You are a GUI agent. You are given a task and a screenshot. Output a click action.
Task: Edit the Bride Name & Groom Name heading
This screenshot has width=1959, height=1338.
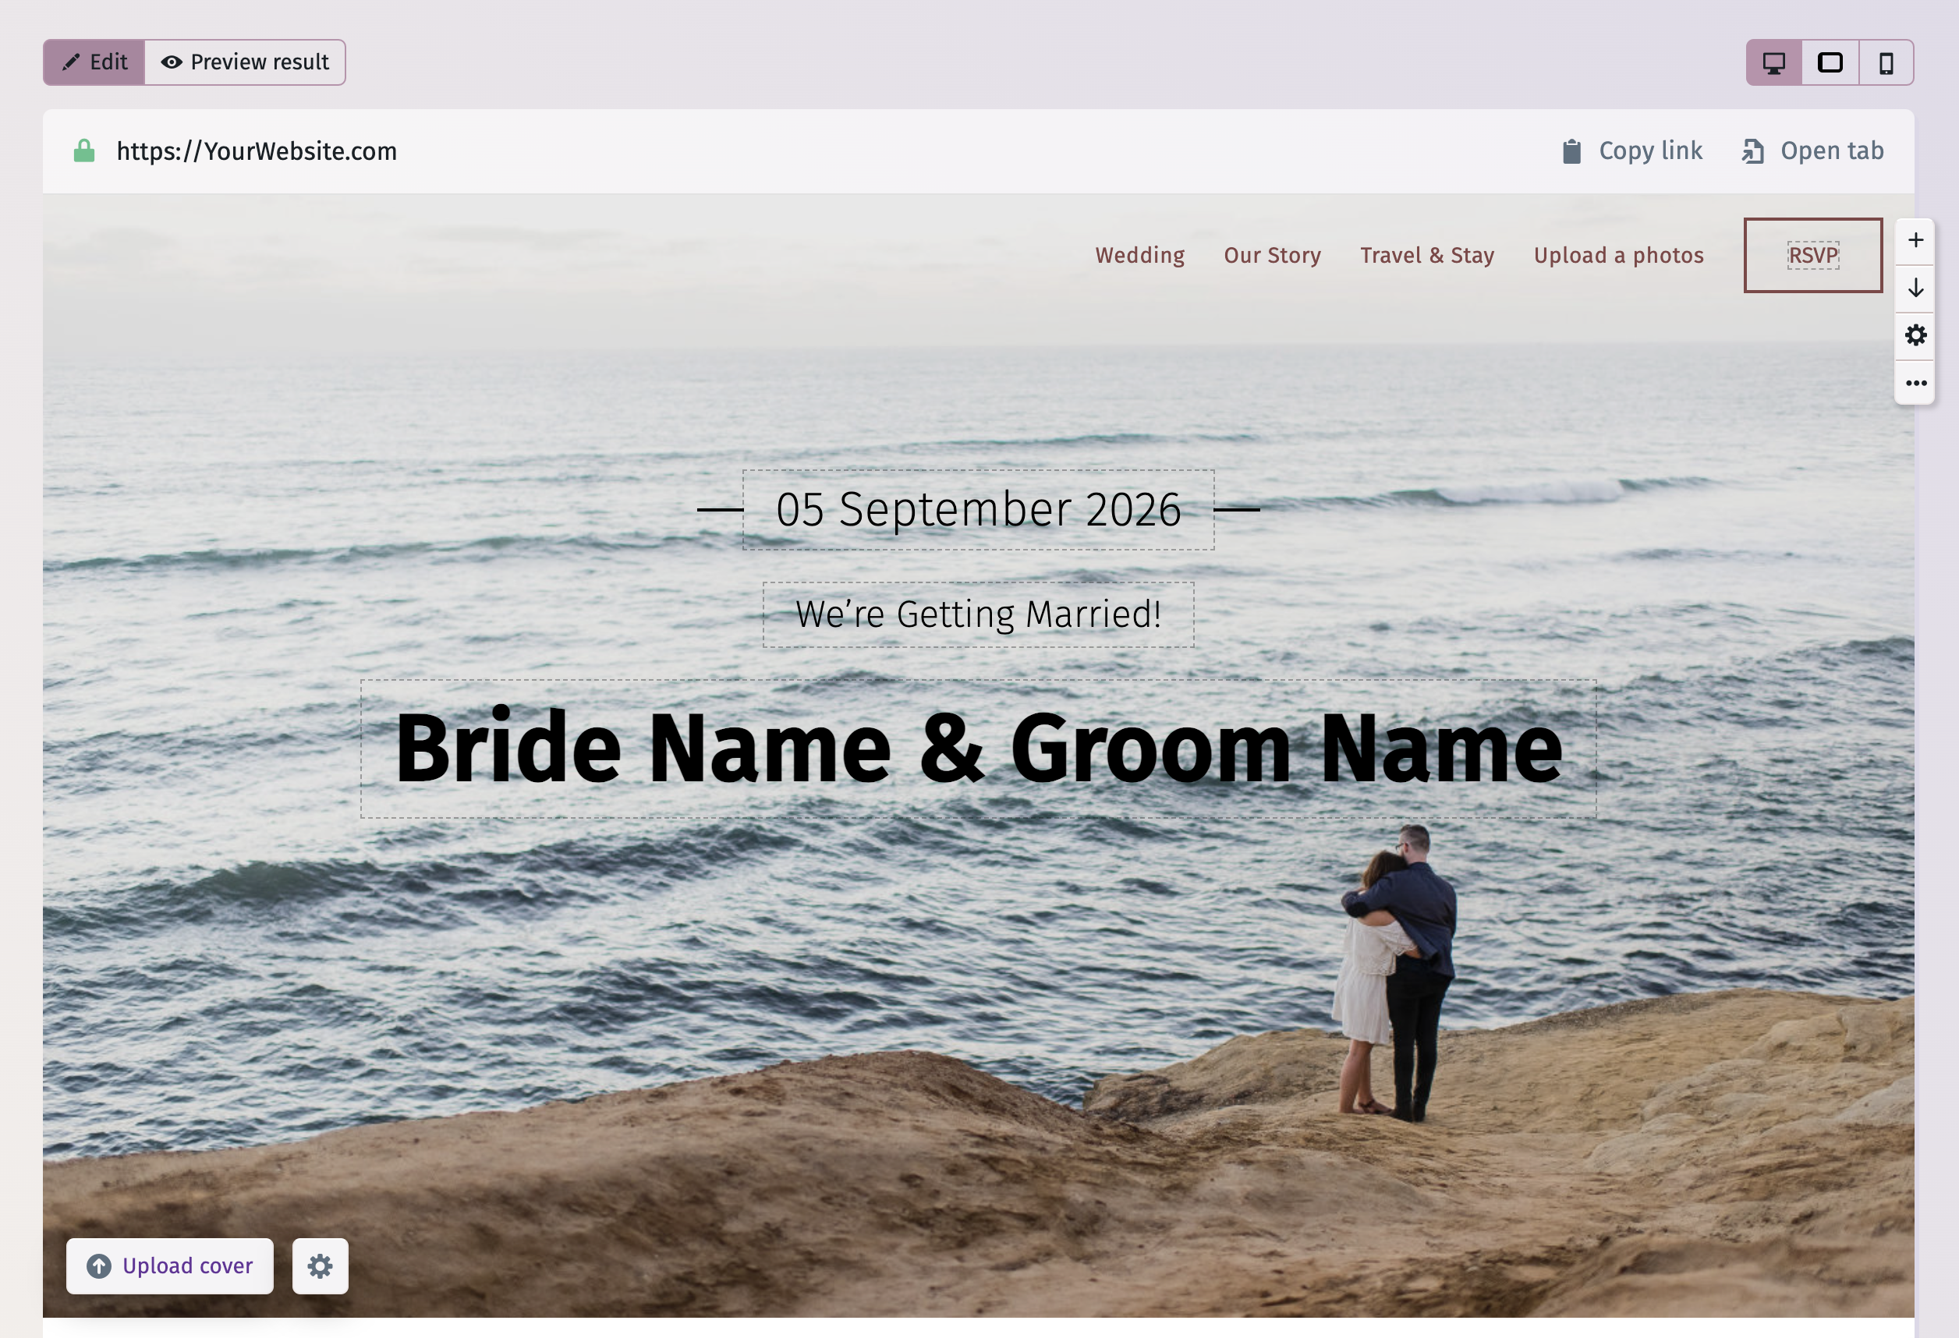click(x=979, y=746)
